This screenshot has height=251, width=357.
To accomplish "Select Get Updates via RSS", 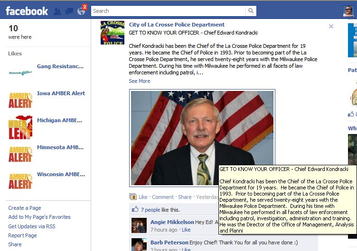I will point(32,226).
